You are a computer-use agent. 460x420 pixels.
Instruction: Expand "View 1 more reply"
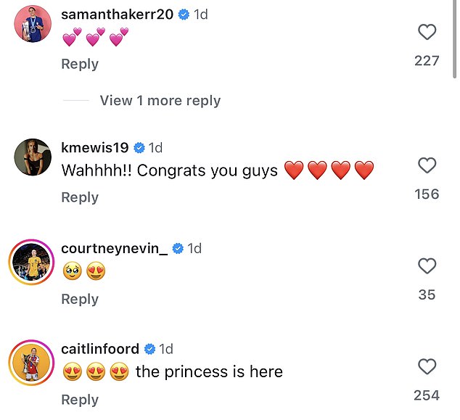tap(160, 101)
